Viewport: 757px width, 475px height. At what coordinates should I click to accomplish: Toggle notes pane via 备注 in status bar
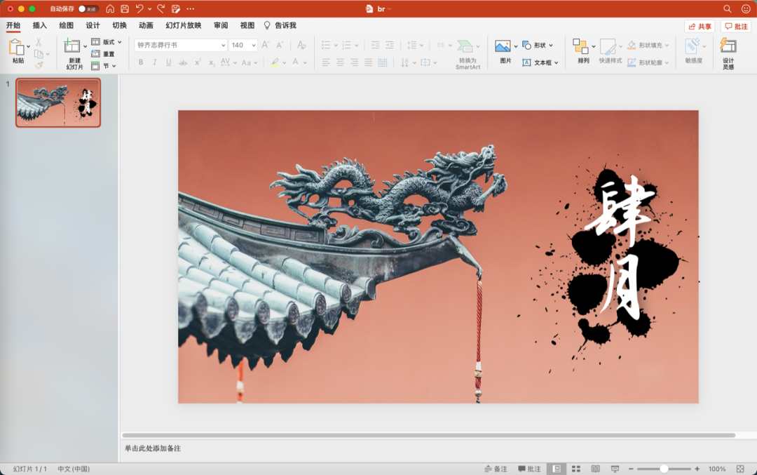[496, 469]
